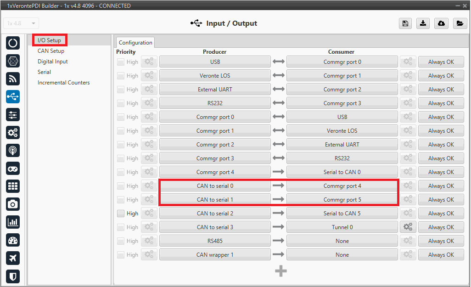Open the camera section in sidebar
471x287 pixels.
point(13,204)
